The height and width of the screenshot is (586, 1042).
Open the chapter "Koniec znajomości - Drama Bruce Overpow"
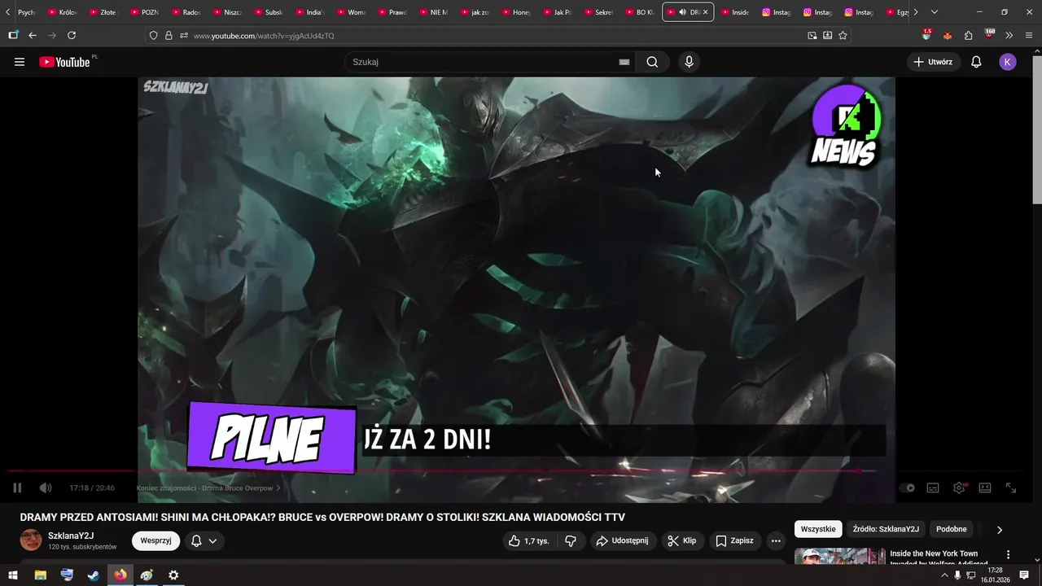pos(208,488)
